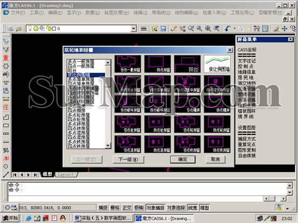This screenshot has height=223, width=298.
Task: Toggle 对象追踪 object tracking
Action: pyautogui.click(x=176, y=208)
